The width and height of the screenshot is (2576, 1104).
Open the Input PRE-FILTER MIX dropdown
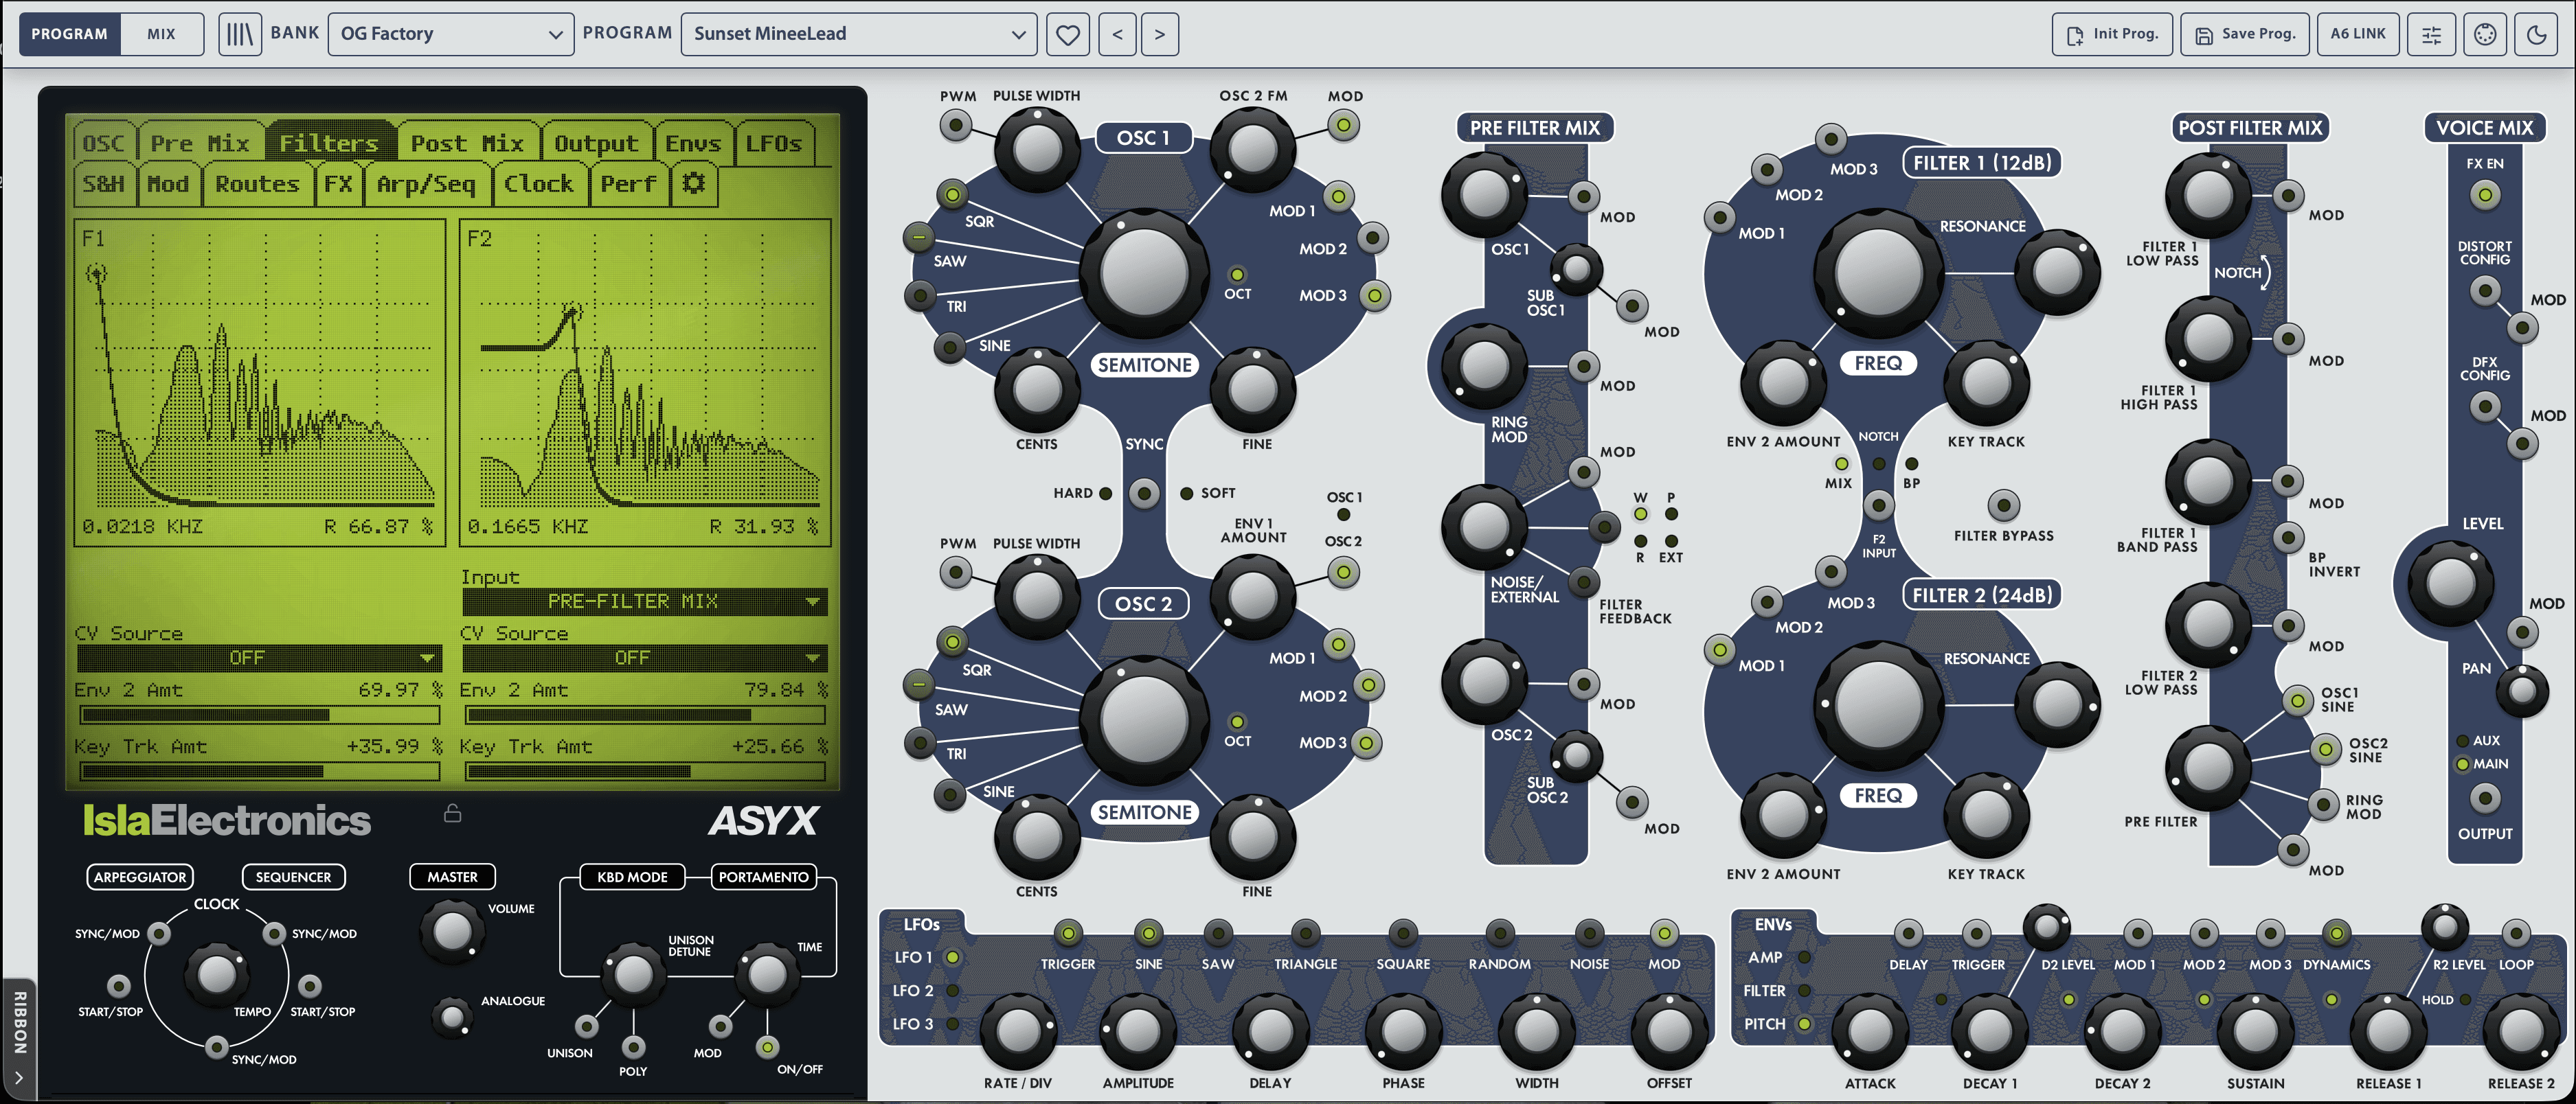coord(644,601)
